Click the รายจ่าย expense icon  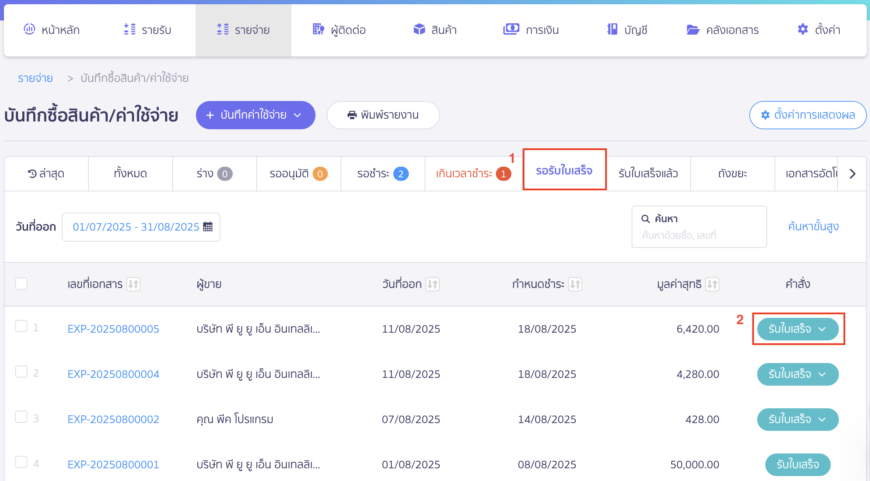(x=223, y=29)
